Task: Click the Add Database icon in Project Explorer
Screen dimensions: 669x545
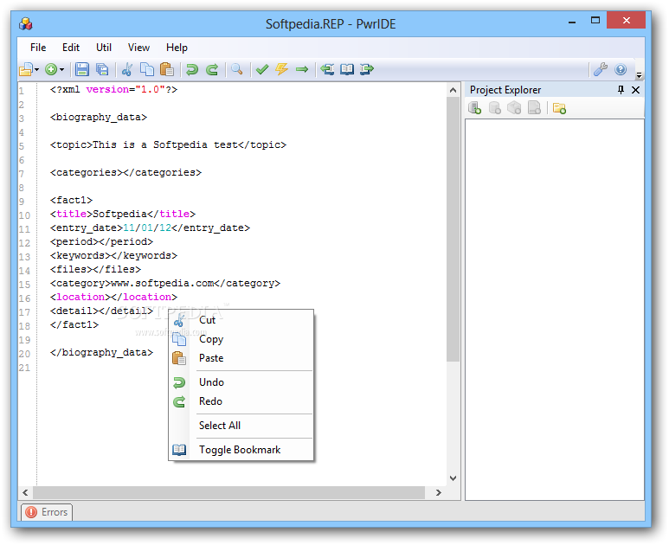Action: (494, 108)
